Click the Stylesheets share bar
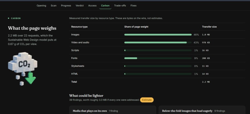 pos(158,66)
